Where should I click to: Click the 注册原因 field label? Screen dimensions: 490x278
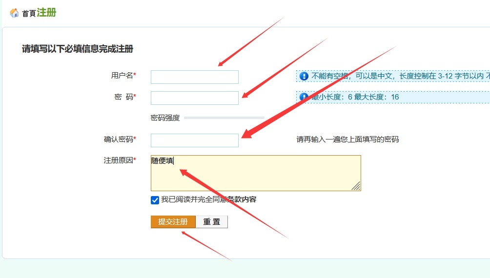[118, 160]
